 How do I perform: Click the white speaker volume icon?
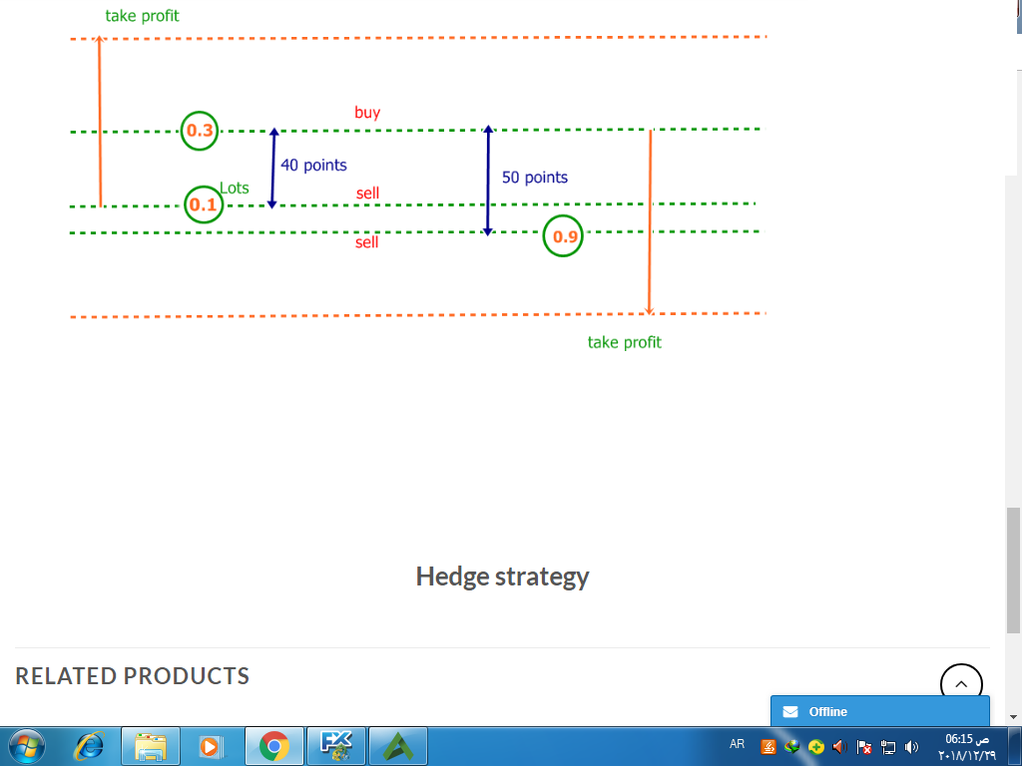click(911, 746)
